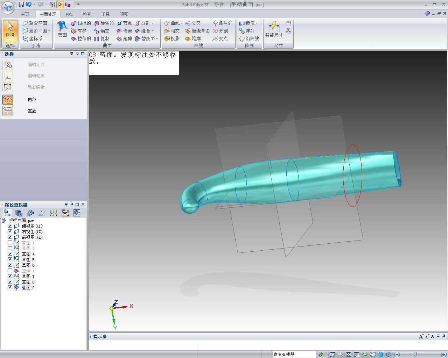Open the 检查 ribbon tab
The image size is (448, 358).
click(x=87, y=14)
